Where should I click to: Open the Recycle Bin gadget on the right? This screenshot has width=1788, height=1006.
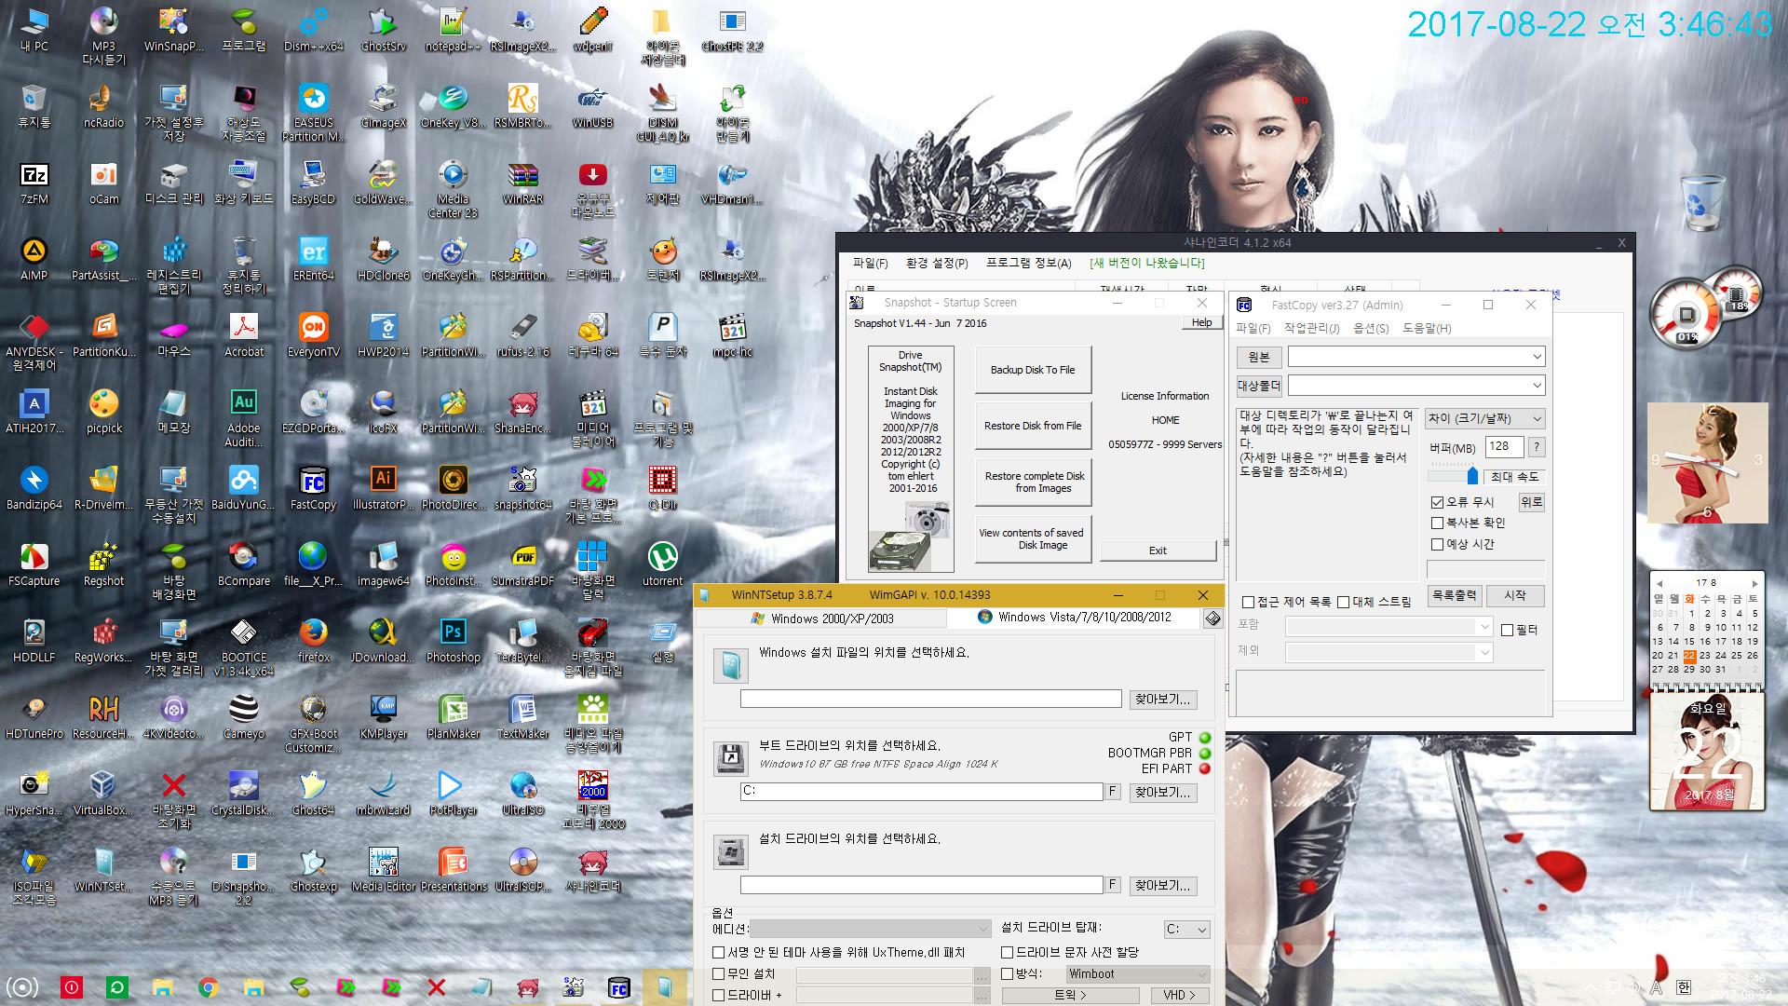[x=1702, y=202]
